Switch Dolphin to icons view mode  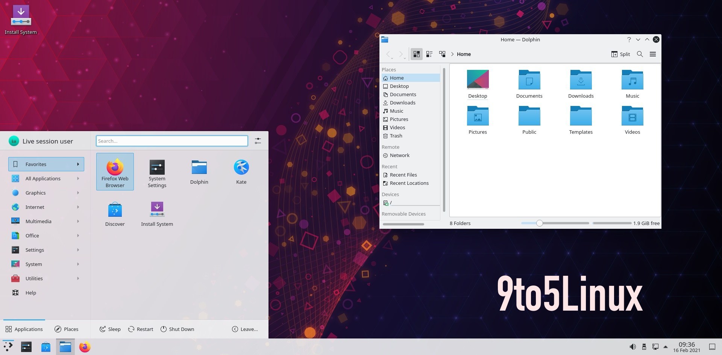pos(416,54)
